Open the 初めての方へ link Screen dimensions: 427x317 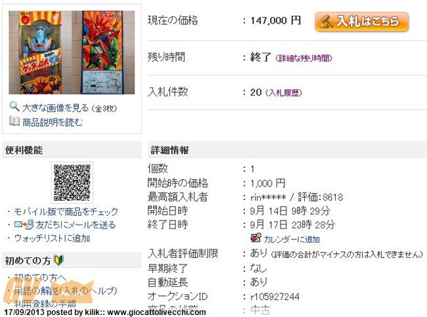point(40,277)
